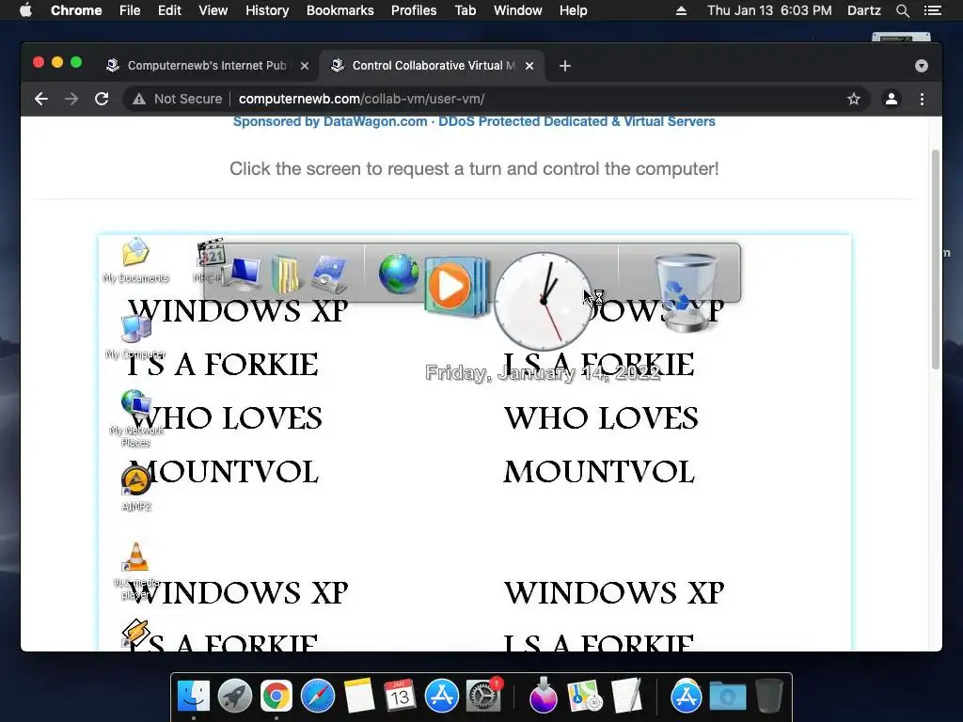Open the Apple menu
The image size is (963, 722).
tap(25, 10)
